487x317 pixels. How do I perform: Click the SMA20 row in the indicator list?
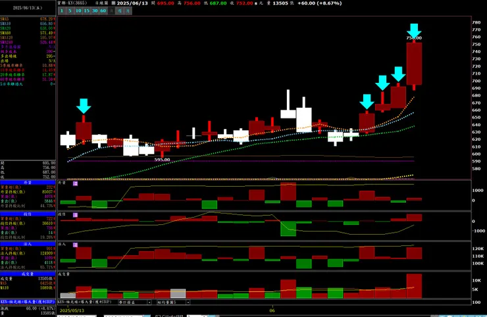coord(28,28)
